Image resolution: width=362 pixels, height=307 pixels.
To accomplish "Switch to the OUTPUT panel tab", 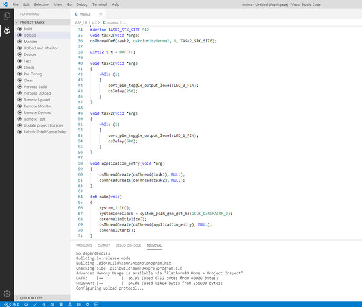I will click(x=104, y=245).
